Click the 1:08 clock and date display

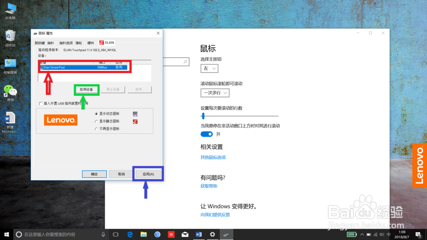pyautogui.click(x=402, y=234)
